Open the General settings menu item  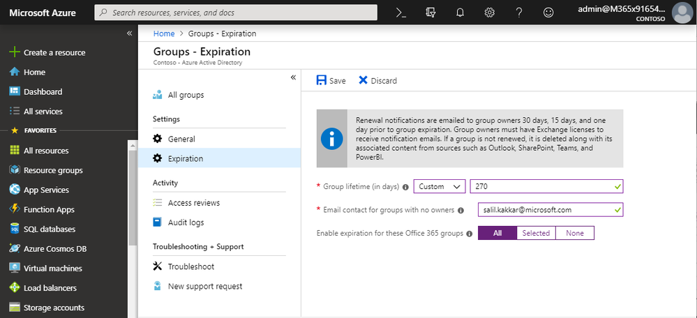181,139
